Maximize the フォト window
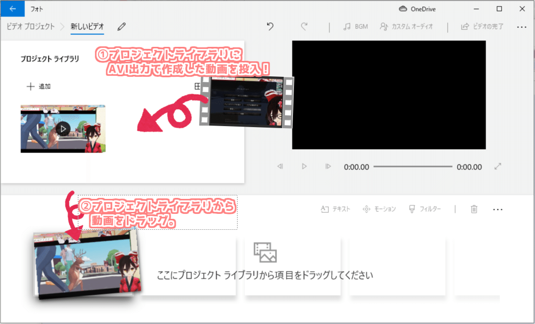Image resolution: width=535 pixels, height=324 pixels. coord(499,9)
